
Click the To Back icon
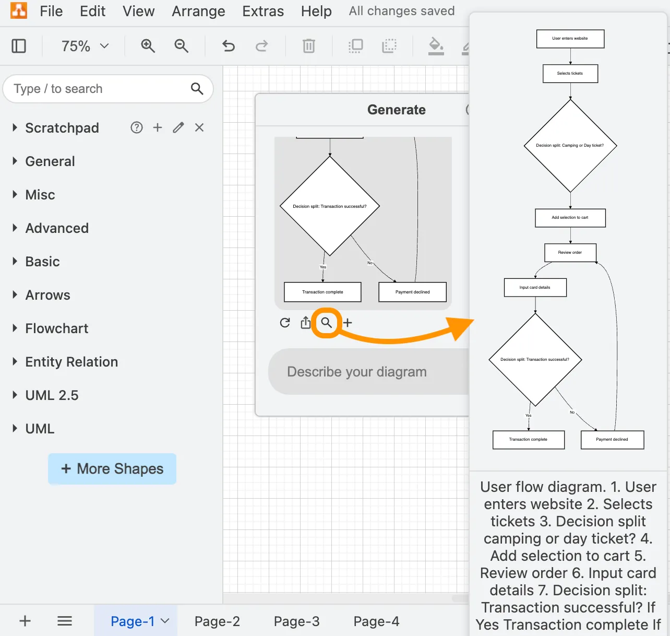tap(389, 46)
